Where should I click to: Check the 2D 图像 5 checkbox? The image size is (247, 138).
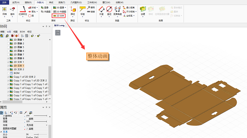click(x=8, y=47)
